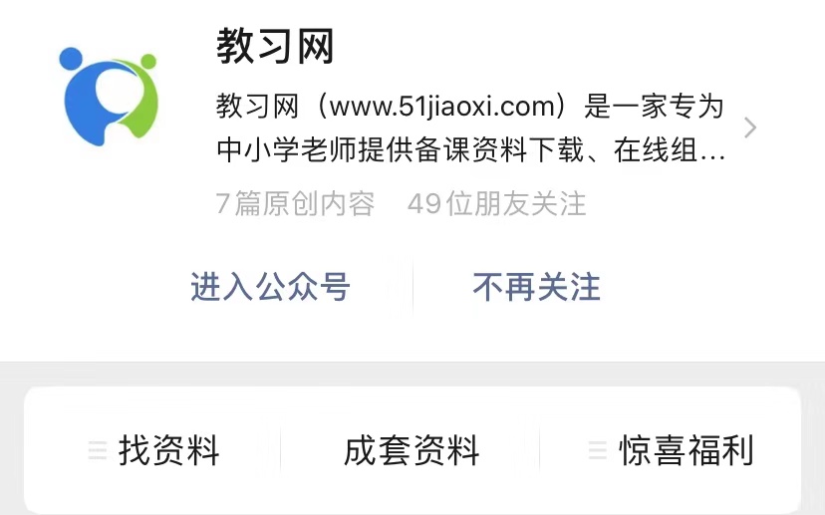Click the list icon beside 惊喜福利

click(597, 450)
